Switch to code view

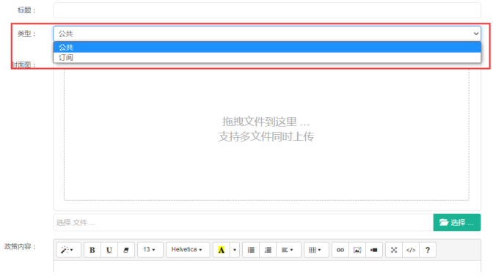(x=411, y=250)
